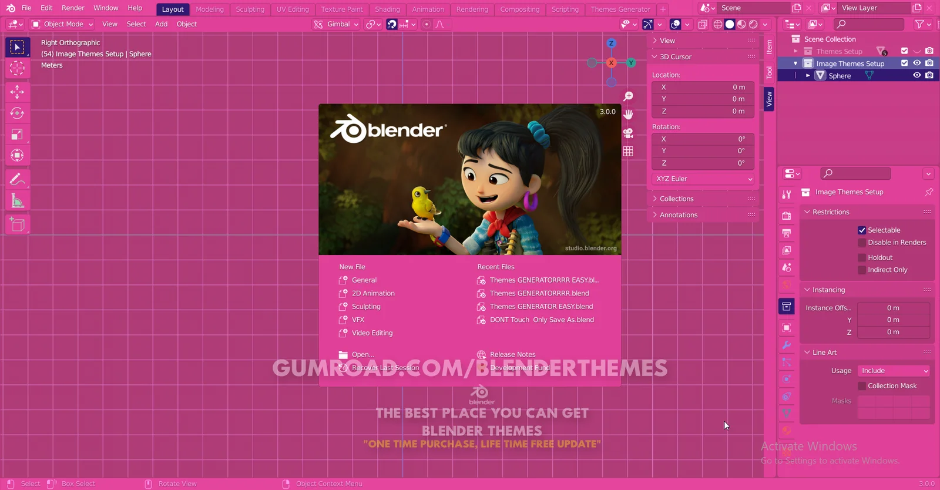Open the Collection properties tab icon

[x=787, y=306]
